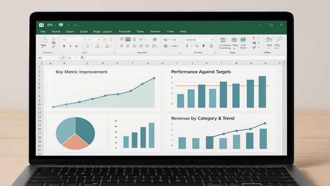Image resolution: width=330 pixels, height=186 pixels.
Task: Toggle the AutoSave switch in title bar
Action: coord(62,25)
